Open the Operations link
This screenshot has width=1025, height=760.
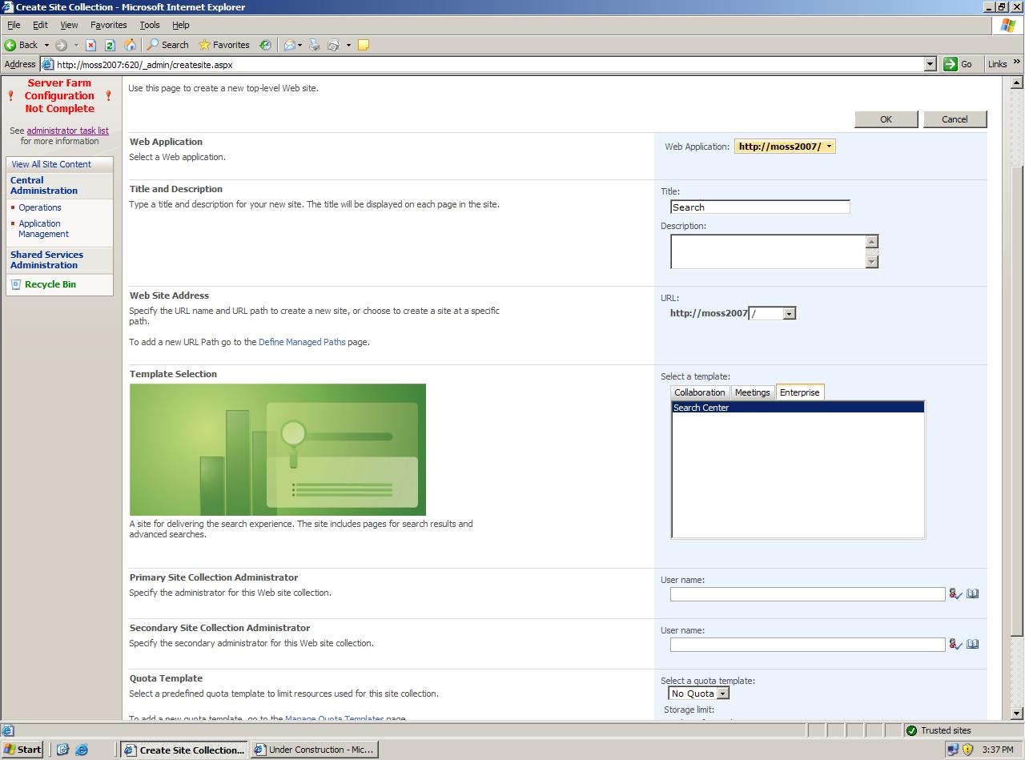(40, 207)
